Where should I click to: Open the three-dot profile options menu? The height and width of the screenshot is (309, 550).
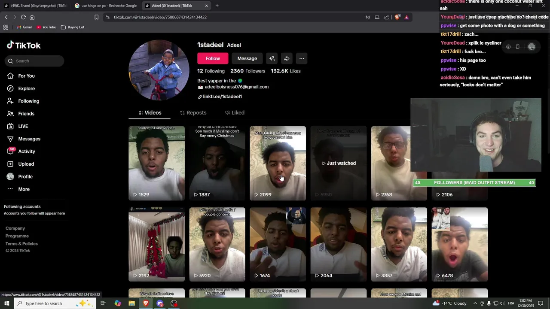tap(302, 58)
